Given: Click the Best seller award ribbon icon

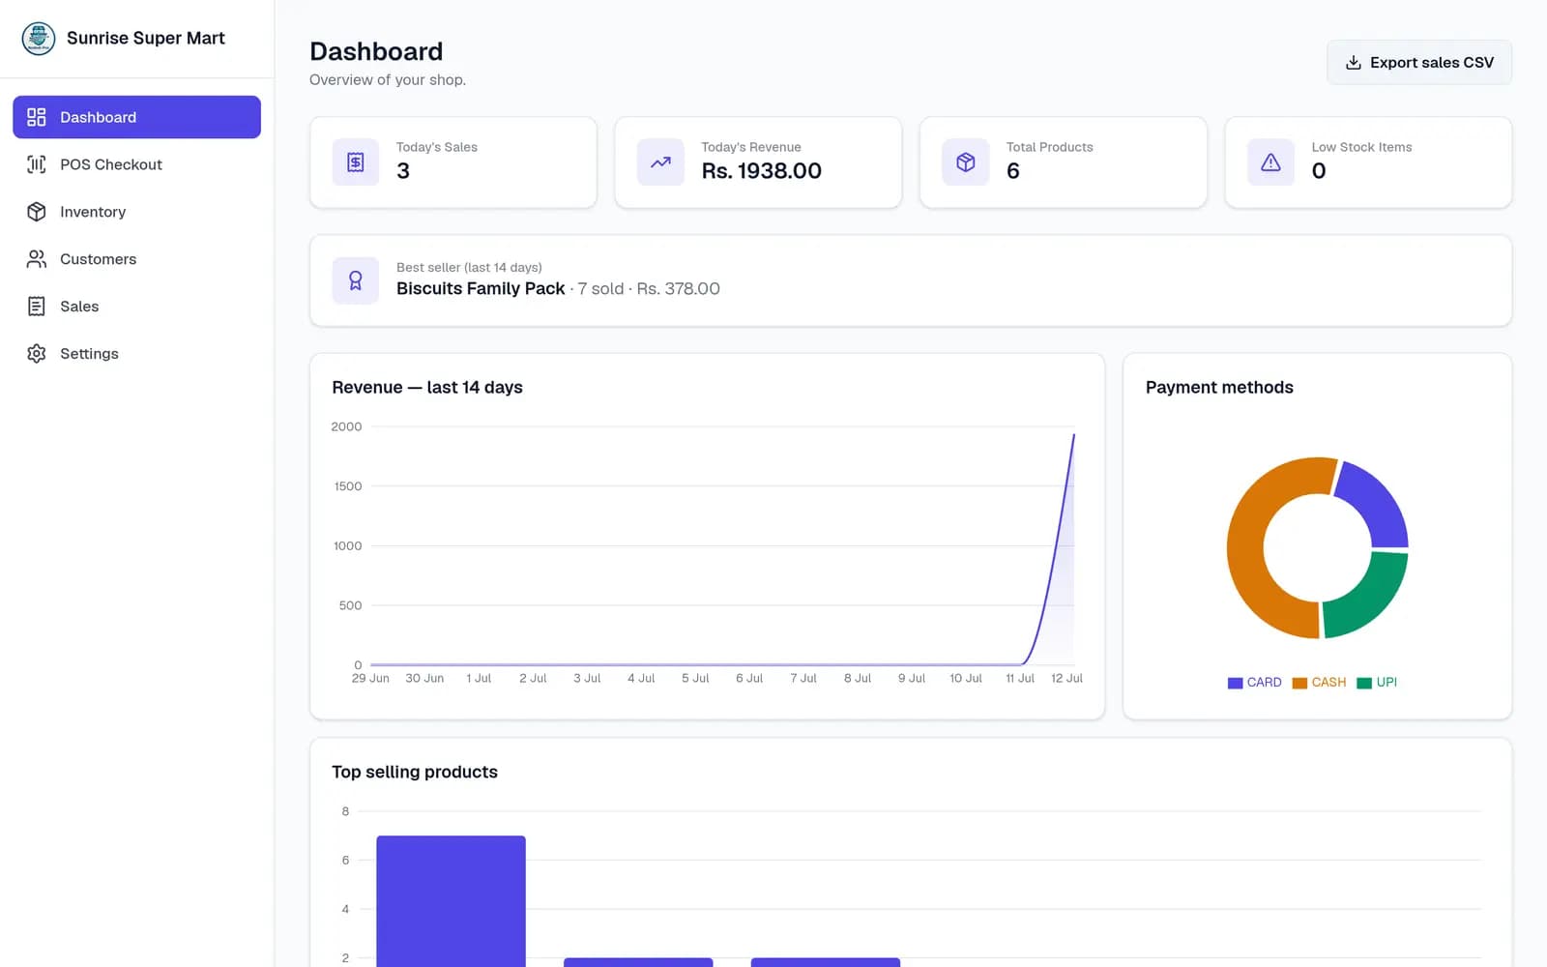Looking at the screenshot, I should [x=356, y=280].
